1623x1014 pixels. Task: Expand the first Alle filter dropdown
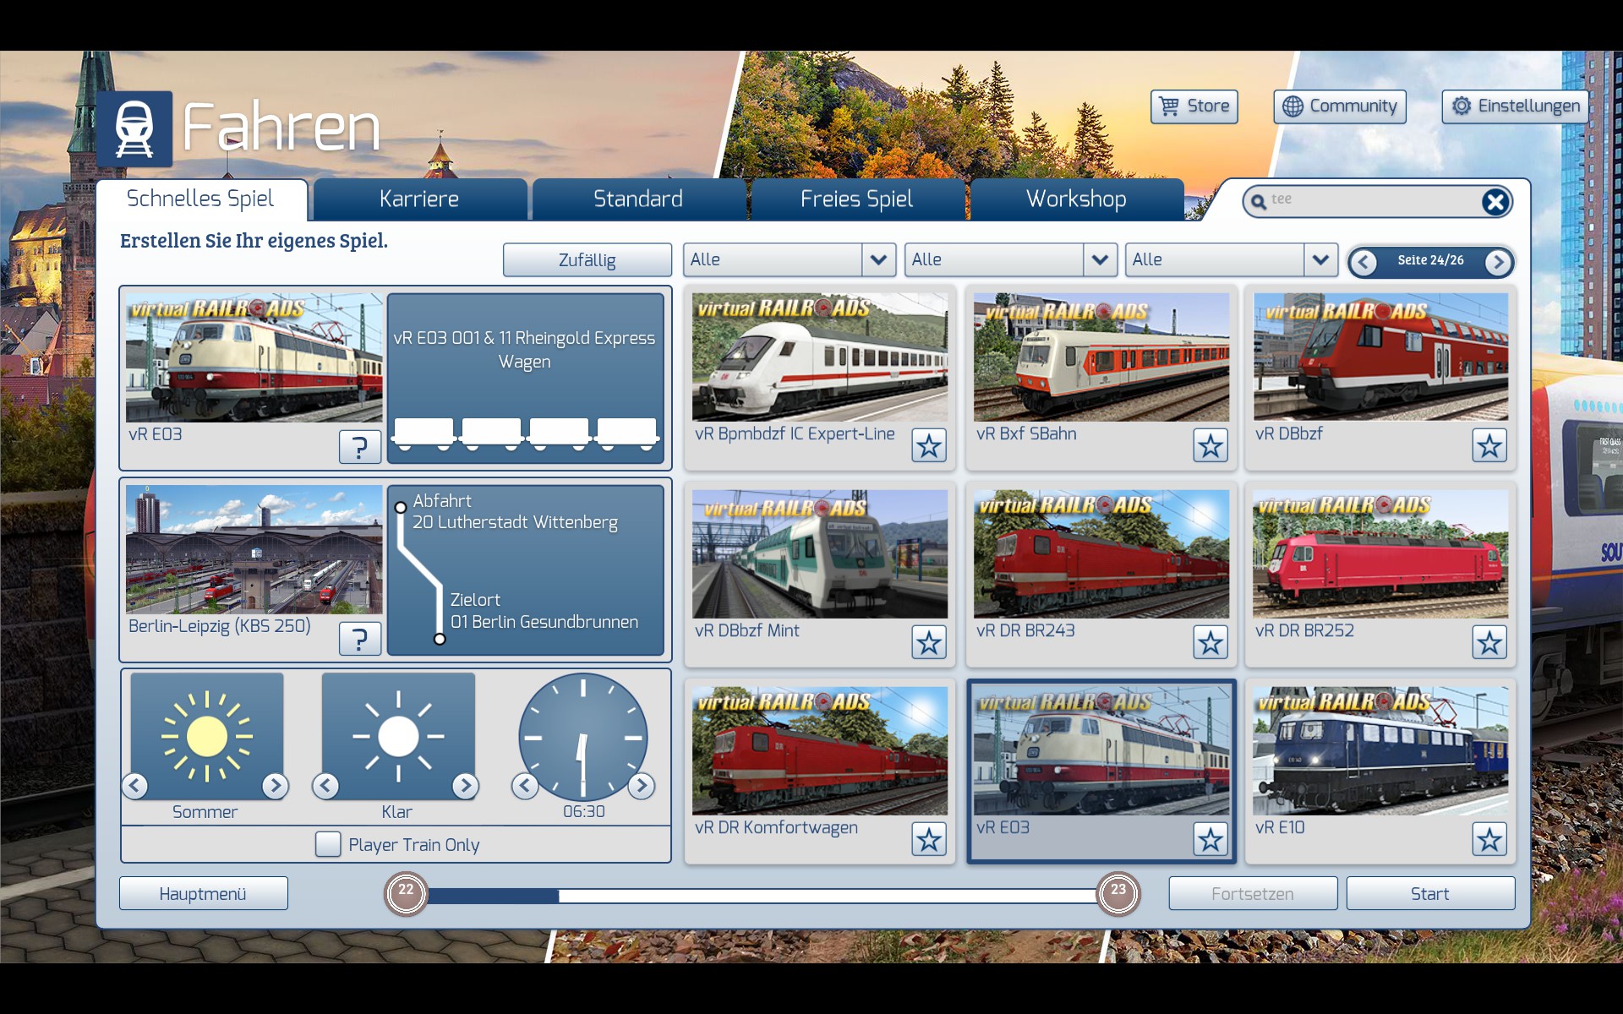[x=878, y=260]
